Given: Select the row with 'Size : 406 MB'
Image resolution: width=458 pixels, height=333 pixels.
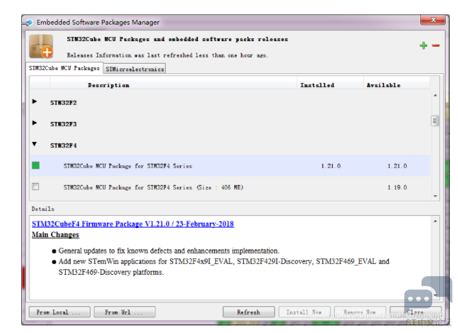Looking at the screenshot, I should [230, 187].
